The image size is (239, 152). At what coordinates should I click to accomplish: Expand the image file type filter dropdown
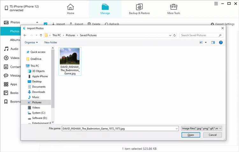pyautogui.click(x=201, y=128)
